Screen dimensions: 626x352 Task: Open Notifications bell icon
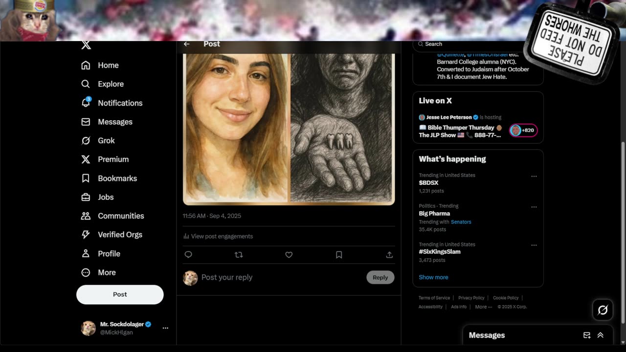point(86,103)
